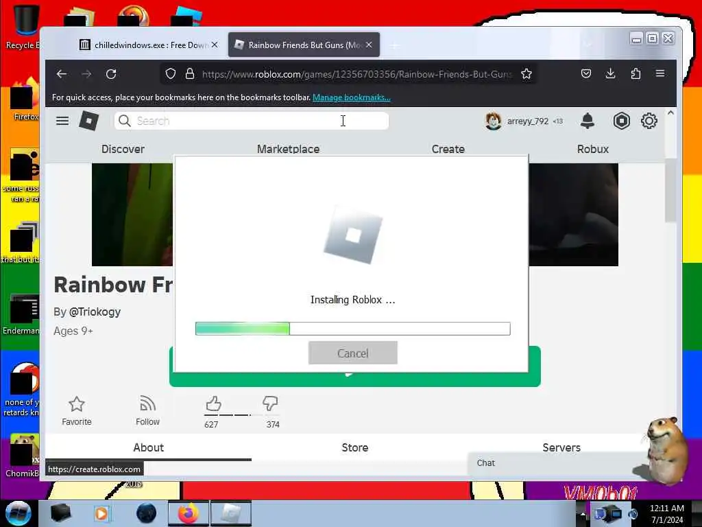Click the game thumbnail image on left

(x=132, y=215)
